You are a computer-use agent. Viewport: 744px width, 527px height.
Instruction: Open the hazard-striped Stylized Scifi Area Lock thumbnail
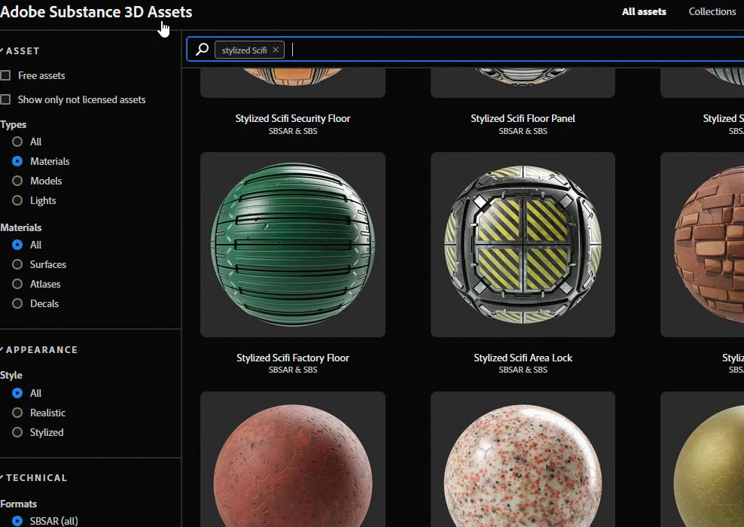click(x=523, y=244)
